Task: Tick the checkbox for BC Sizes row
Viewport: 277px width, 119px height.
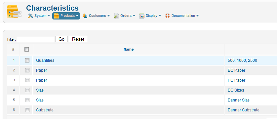Action: tap(27, 90)
